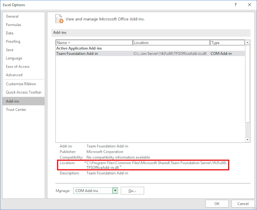Click the Add-ins section heading
257x210 pixels.
pyautogui.click(x=60, y=32)
